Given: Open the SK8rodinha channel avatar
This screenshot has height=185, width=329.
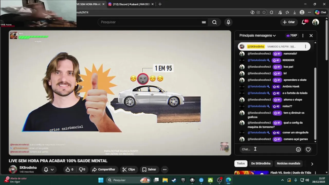Looking at the screenshot, I should (x=13, y=169).
